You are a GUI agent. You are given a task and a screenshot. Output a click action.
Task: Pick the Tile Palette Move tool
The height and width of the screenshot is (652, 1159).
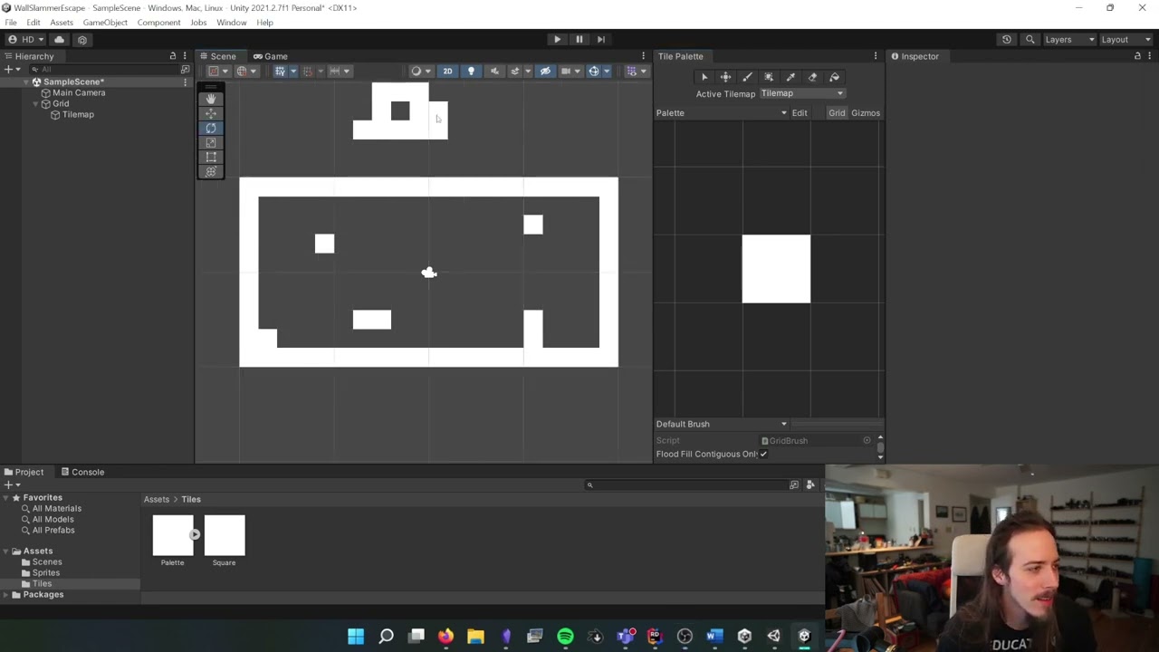[x=725, y=77]
